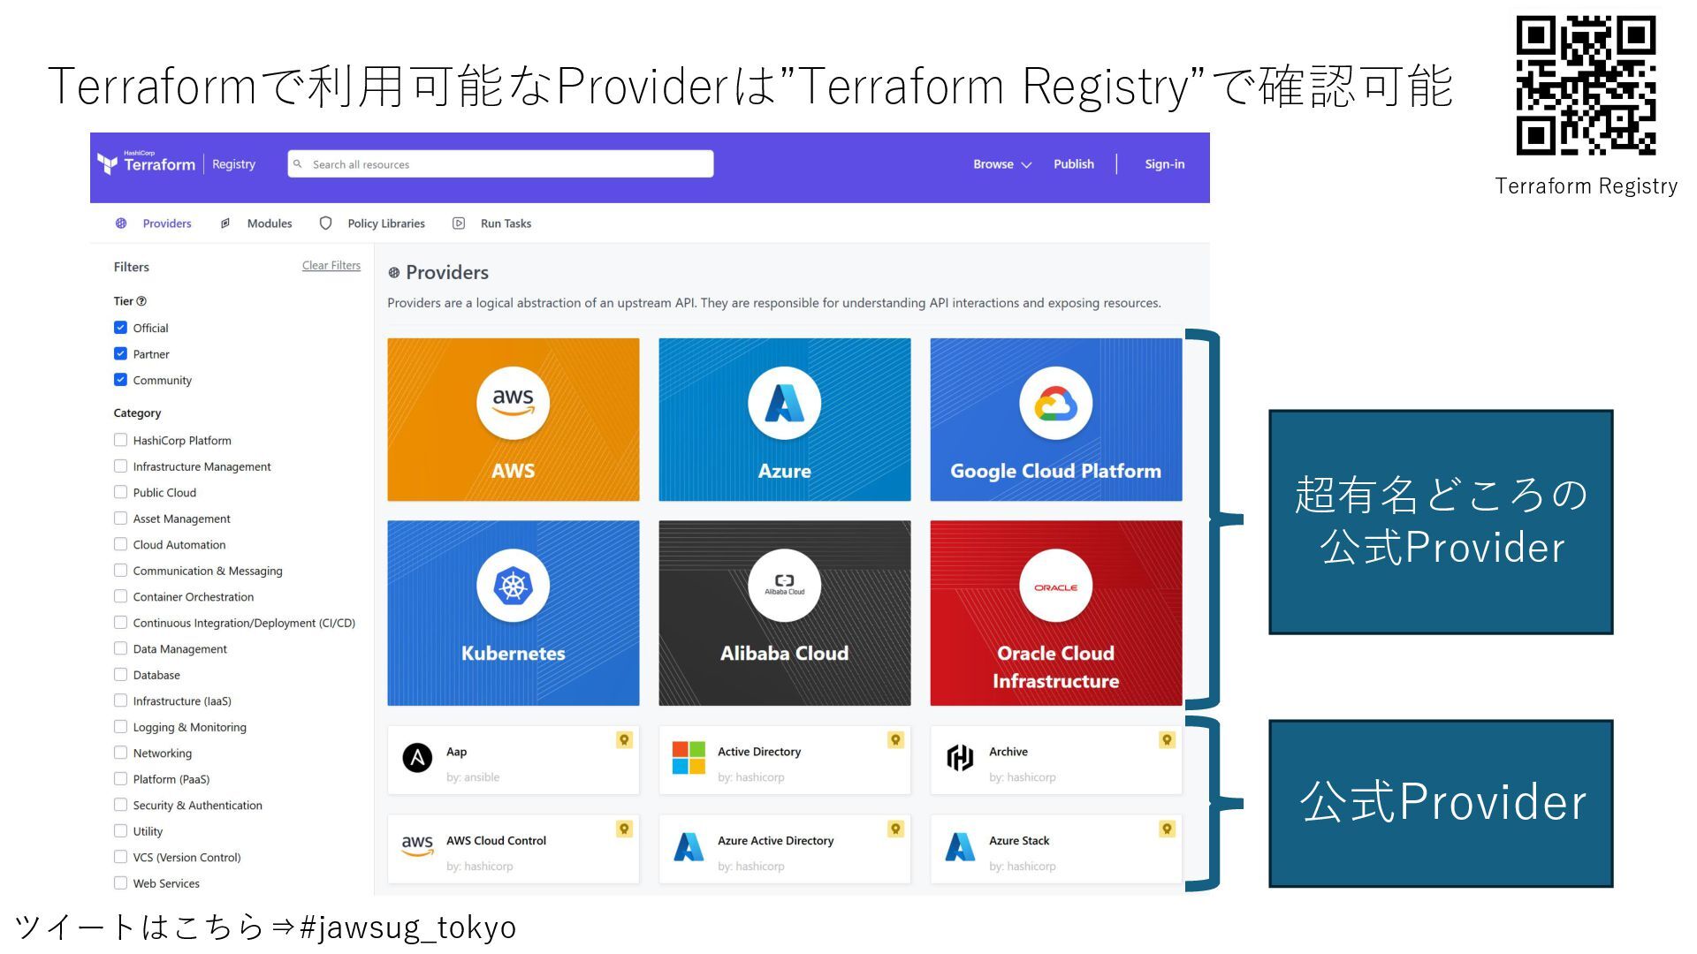The width and height of the screenshot is (1697, 954).
Task: Open the AWS provider card
Action: (514, 420)
